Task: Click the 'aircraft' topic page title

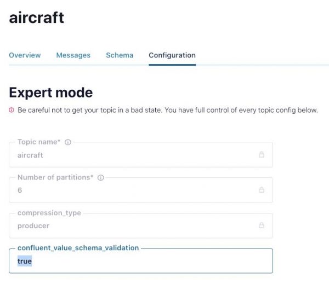Action: 37,18
